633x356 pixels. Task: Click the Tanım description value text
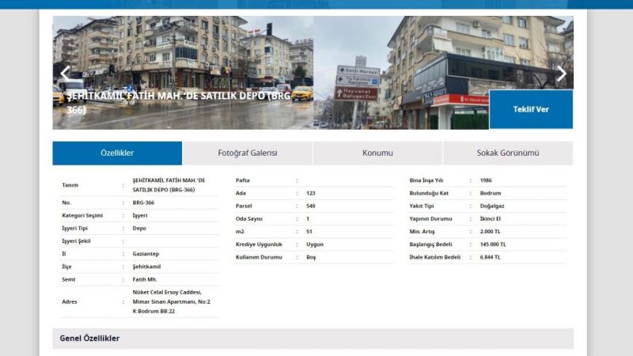click(x=169, y=185)
